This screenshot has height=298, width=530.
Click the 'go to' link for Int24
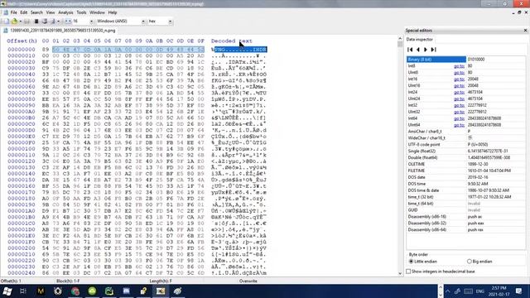(459, 92)
